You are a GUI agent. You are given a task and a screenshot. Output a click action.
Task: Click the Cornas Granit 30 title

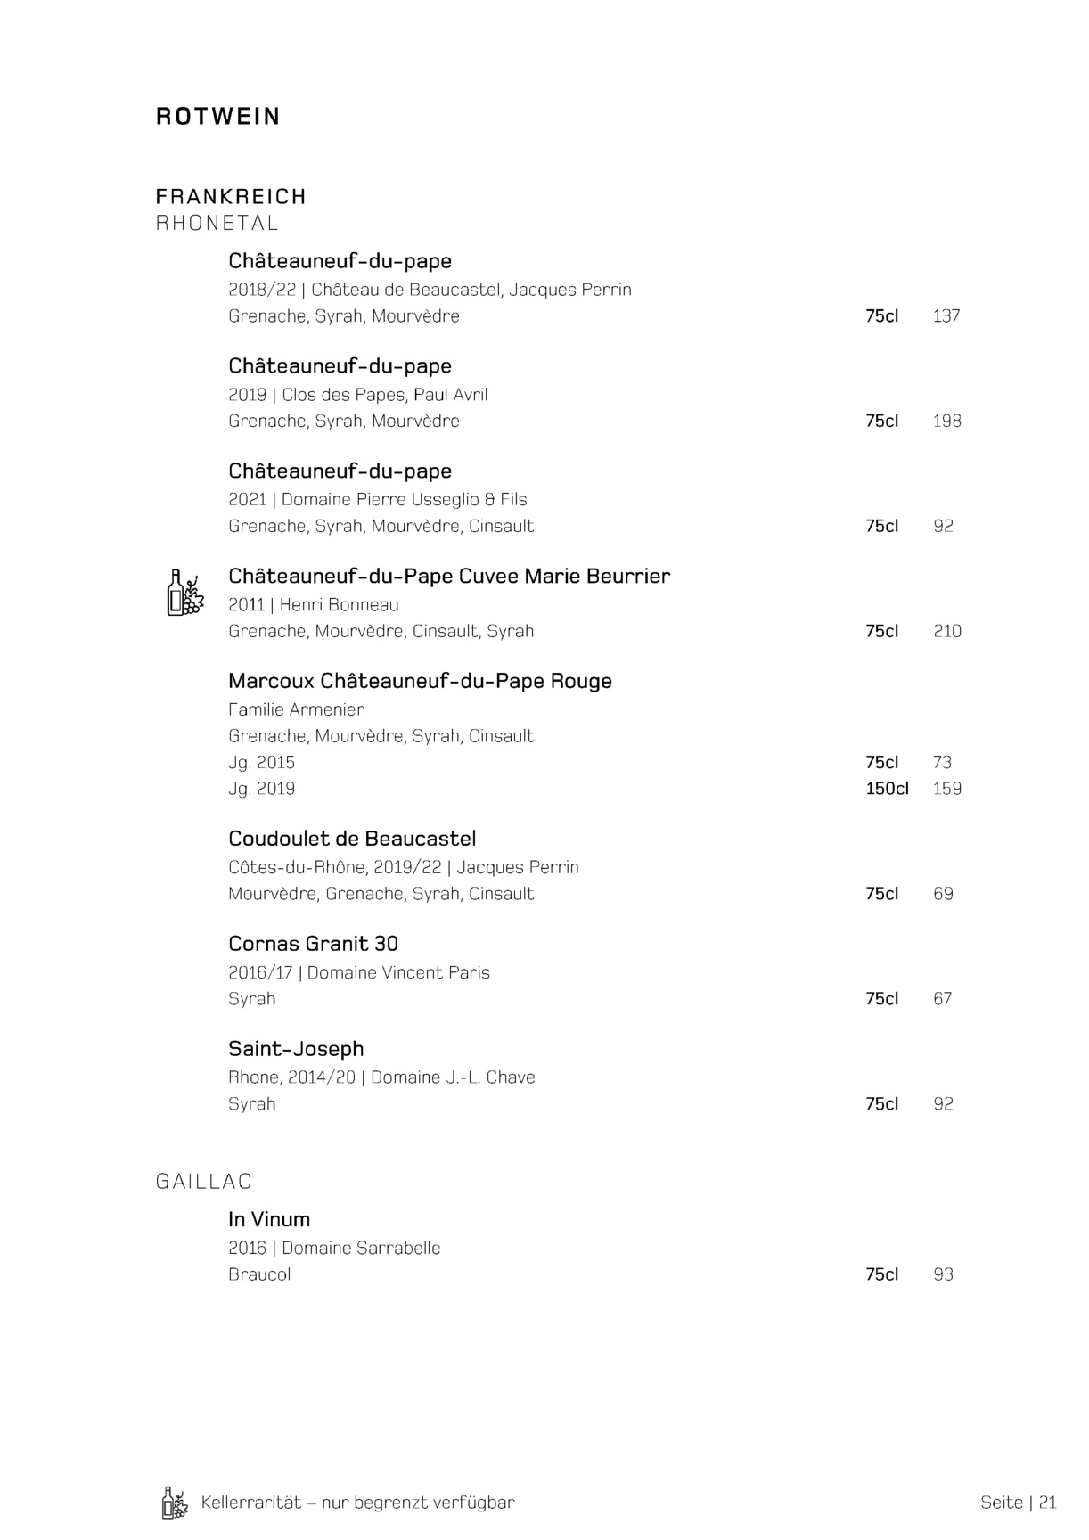pyautogui.click(x=313, y=944)
